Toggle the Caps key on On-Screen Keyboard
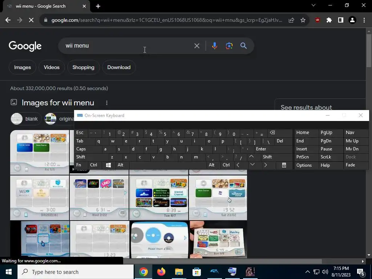This screenshot has width=372, height=279. pos(88,149)
